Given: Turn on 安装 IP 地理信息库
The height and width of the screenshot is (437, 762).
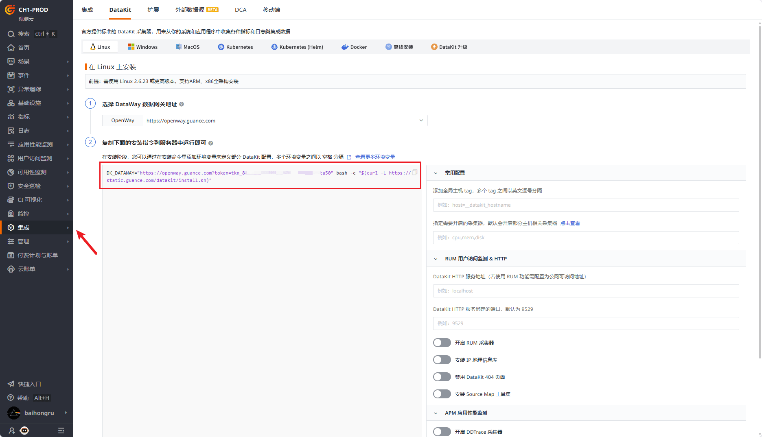Looking at the screenshot, I should (x=442, y=359).
